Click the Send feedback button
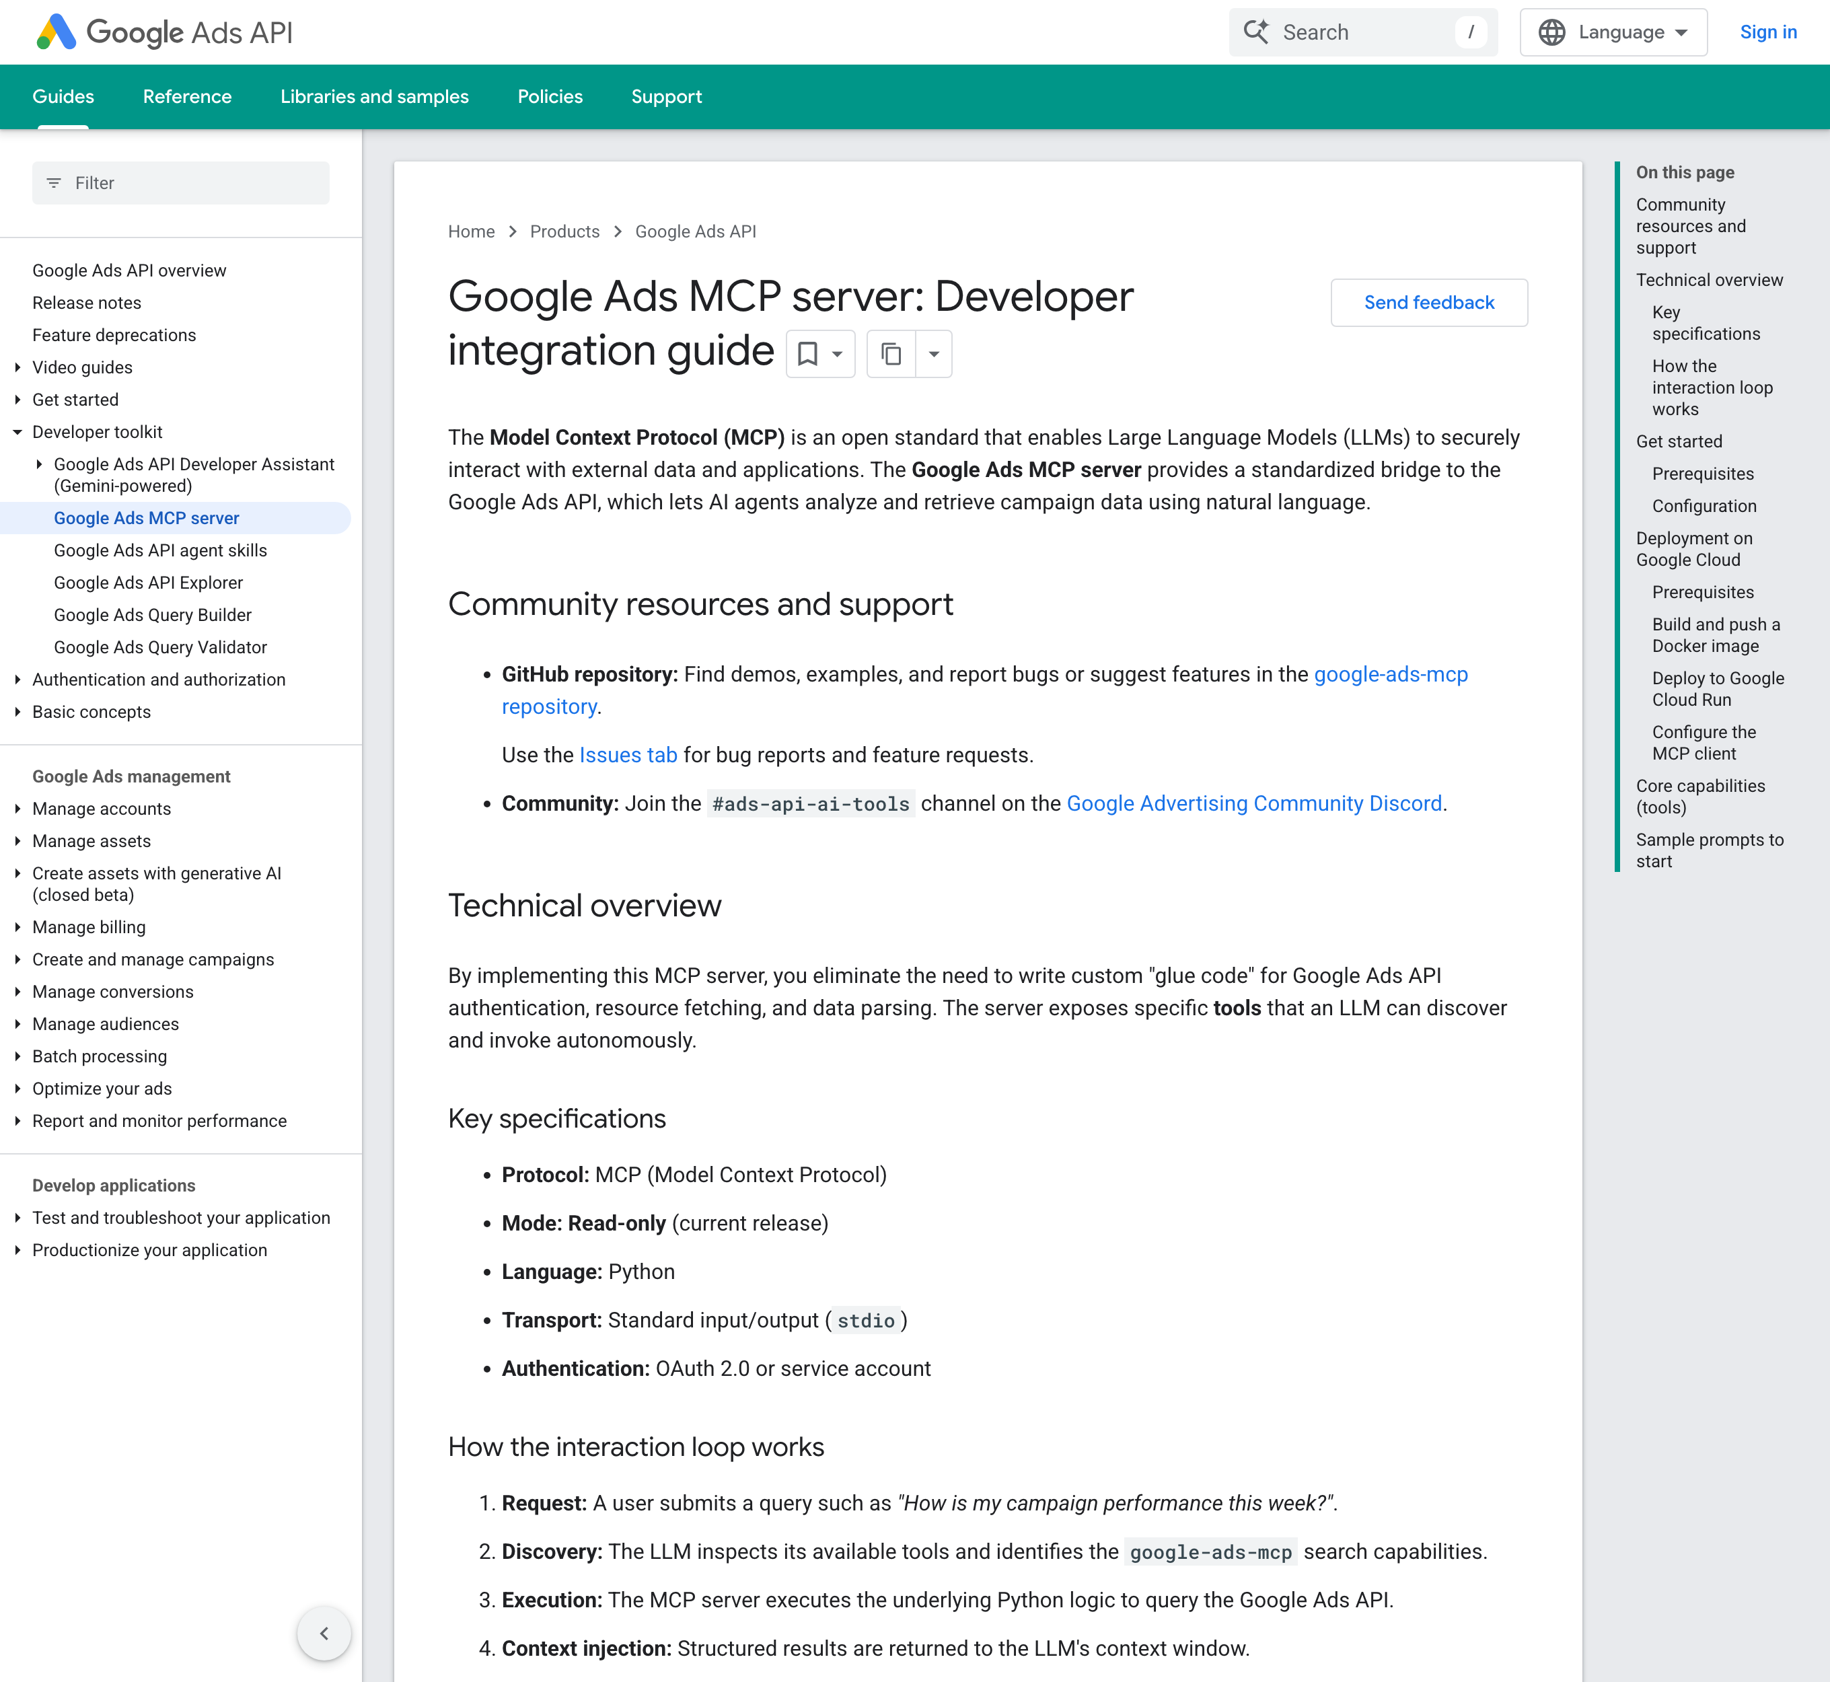The height and width of the screenshot is (1682, 1830). (1429, 302)
